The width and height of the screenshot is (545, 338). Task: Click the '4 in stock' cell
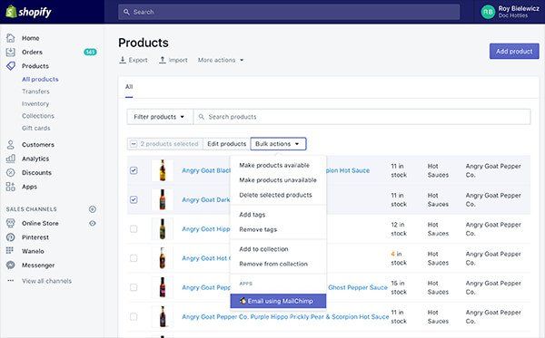[399, 258]
